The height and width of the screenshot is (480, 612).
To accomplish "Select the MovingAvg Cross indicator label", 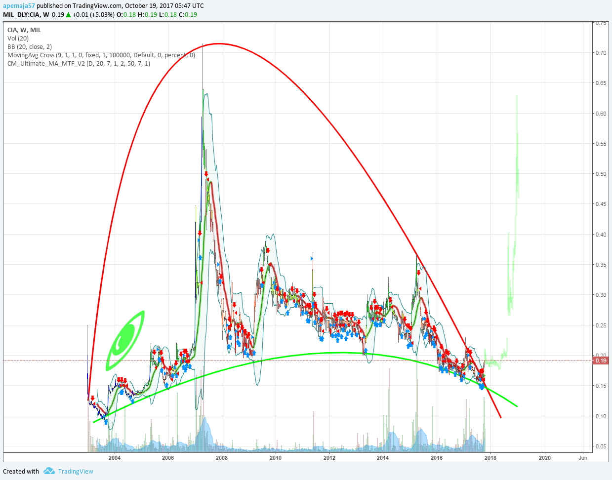I will (101, 55).
